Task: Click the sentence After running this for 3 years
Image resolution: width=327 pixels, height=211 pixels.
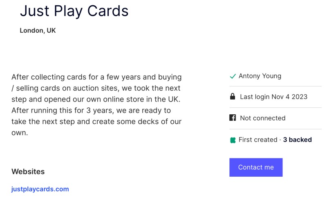Action: [91, 110]
